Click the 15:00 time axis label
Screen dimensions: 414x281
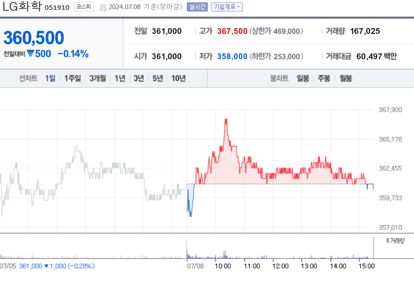pos(367,266)
